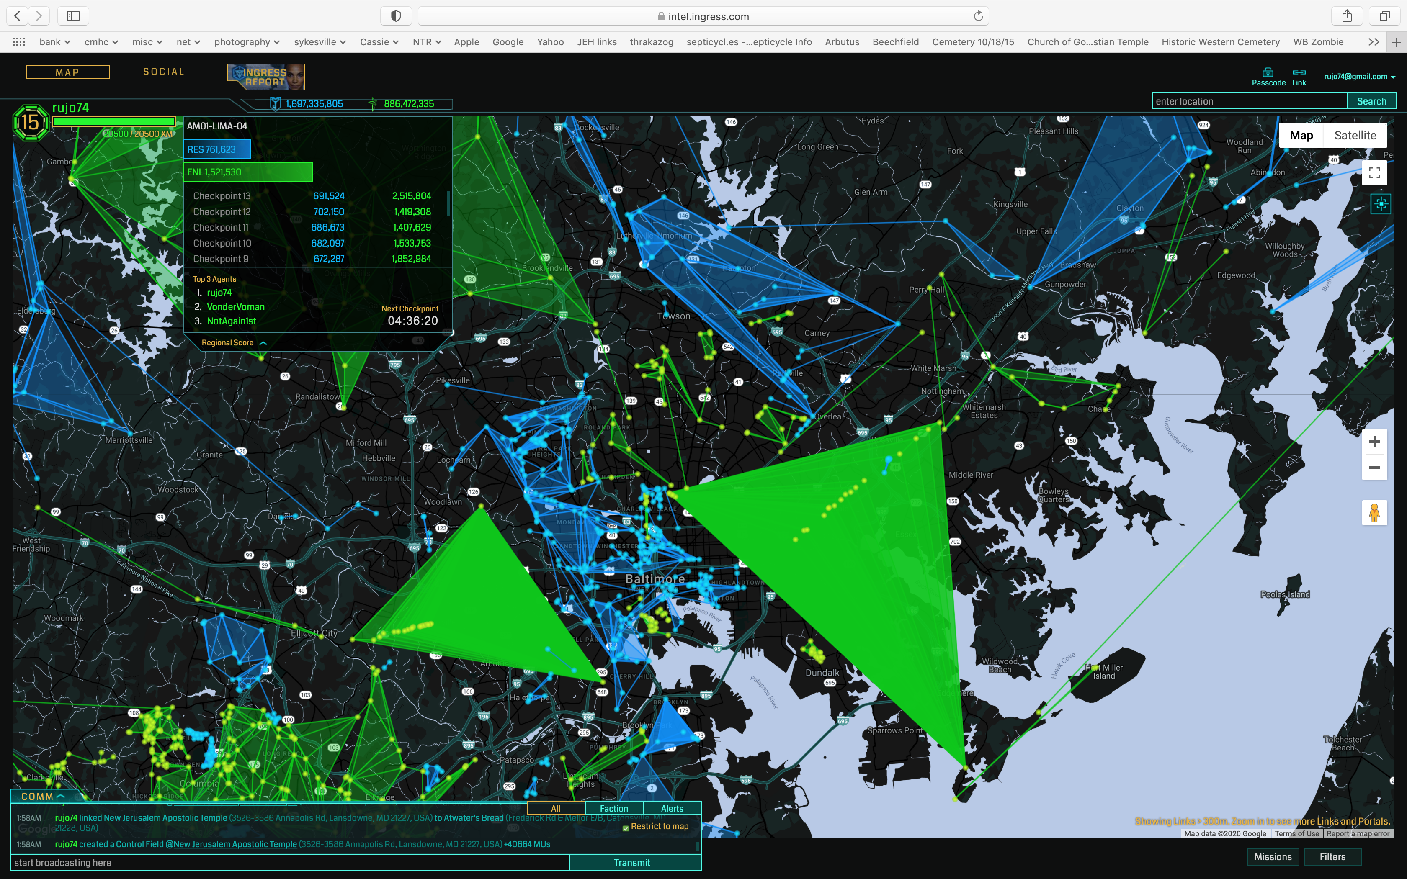Screen dimensions: 1407x879
Task: Open the JEH links bookmark
Action: pos(597,42)
